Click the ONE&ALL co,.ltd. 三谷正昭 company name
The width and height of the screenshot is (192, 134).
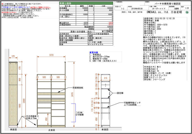pyautogui.click(x=164, y=12)
